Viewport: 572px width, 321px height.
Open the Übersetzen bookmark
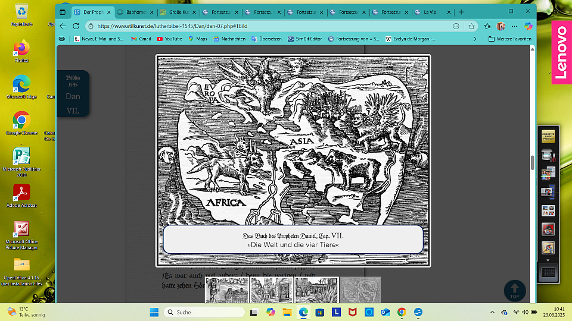[266, 39]
